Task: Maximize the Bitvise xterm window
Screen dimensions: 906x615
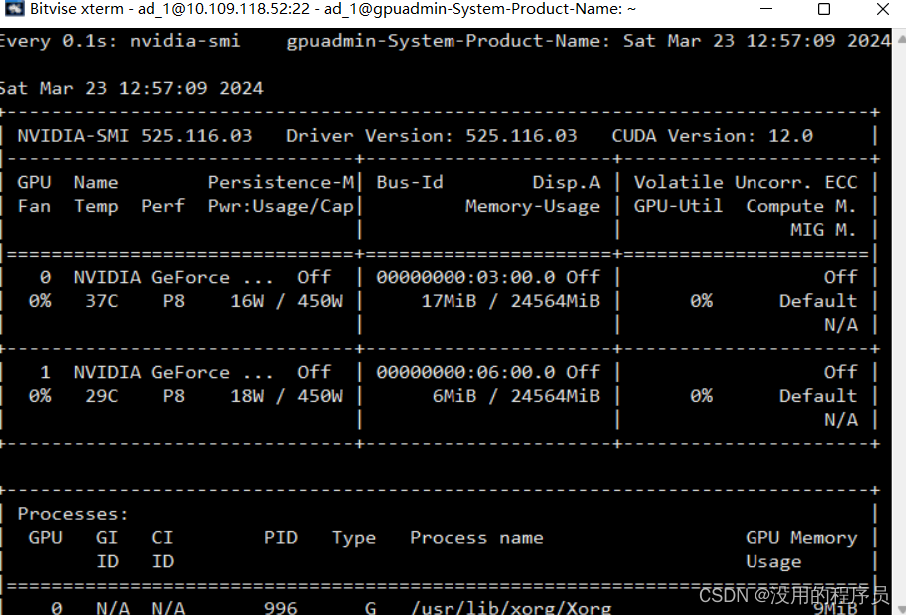Action: (824, 9)
